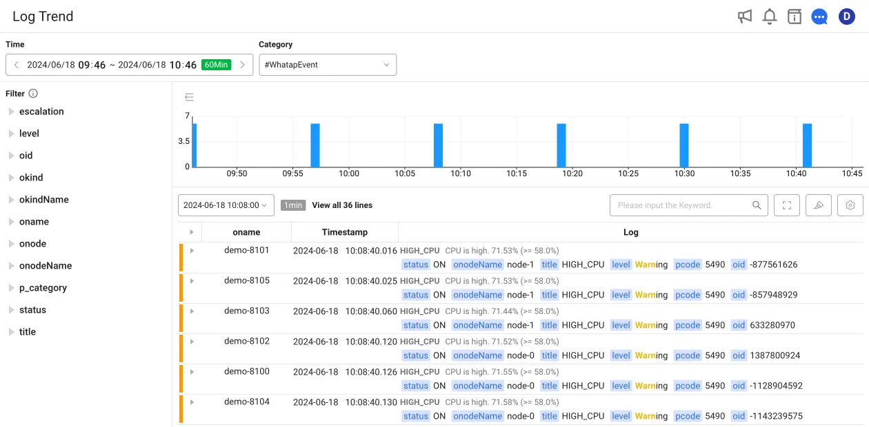Click the Filter info icon
Viewport: 869px width, 427px height.
[x=33, y=94]
